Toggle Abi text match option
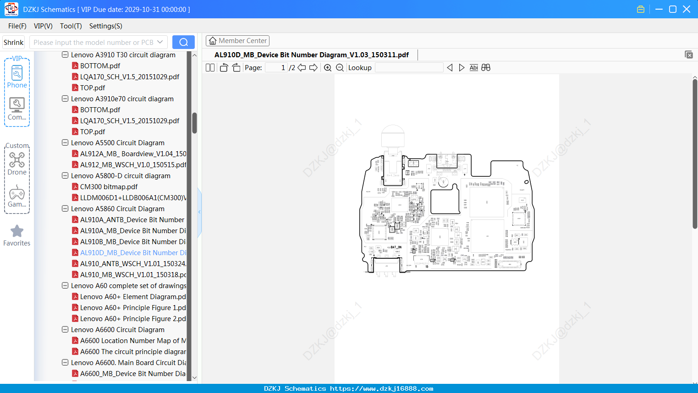698x393 pixels. point(473,68)
